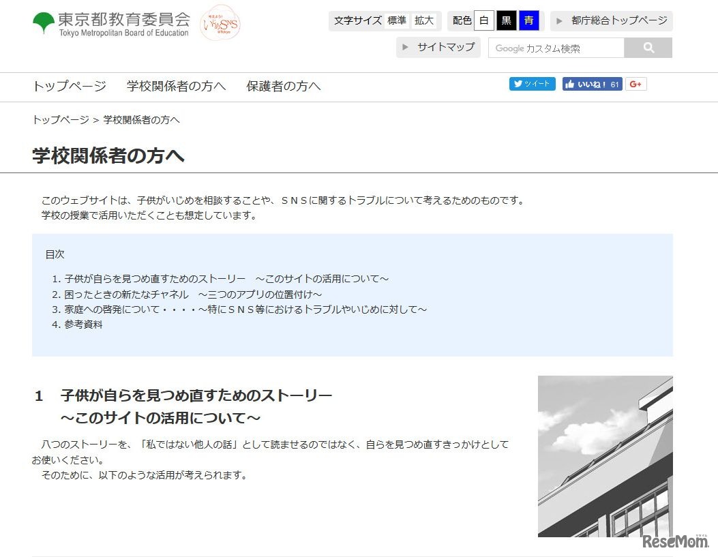Set text size to 標準
718x557 pixels.
coord(397,20)
